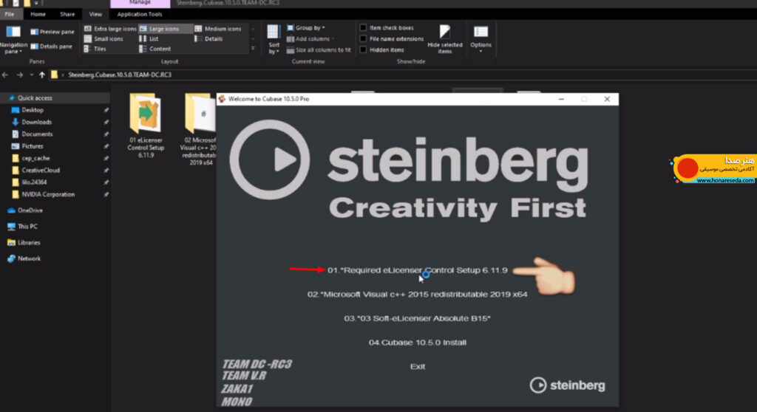Go back in Explorer navigation
The image size is (757, 412).
[5, 75]
